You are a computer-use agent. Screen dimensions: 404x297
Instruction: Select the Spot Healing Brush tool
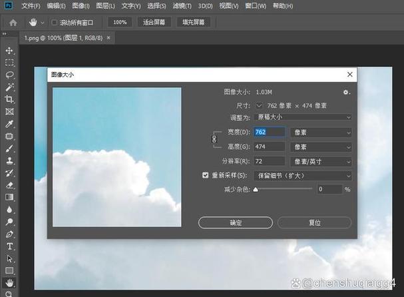[9, 136]
